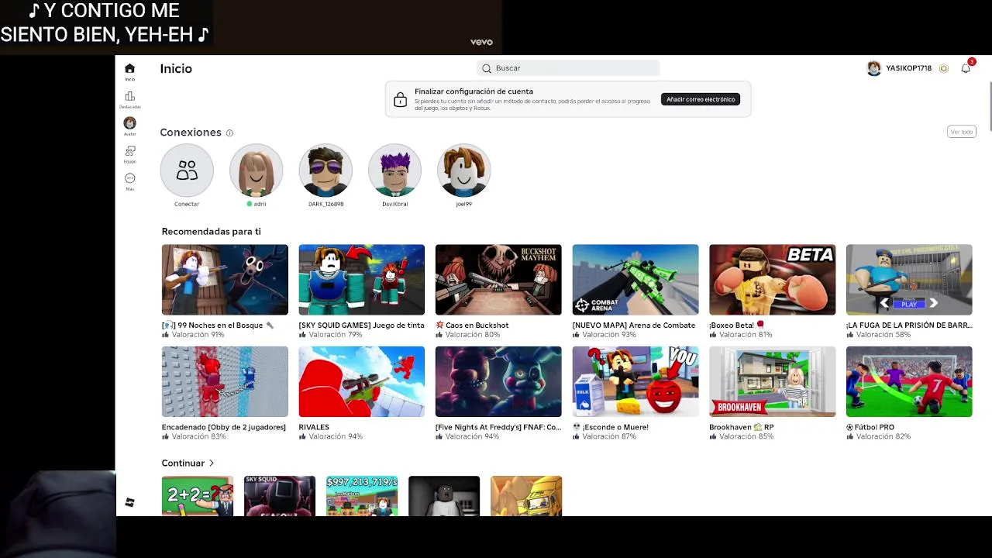Image resolution: width=992 pixels, height=558 pixels.
Task: Click the padlock icon in account banner
Action: click(400, 99)
